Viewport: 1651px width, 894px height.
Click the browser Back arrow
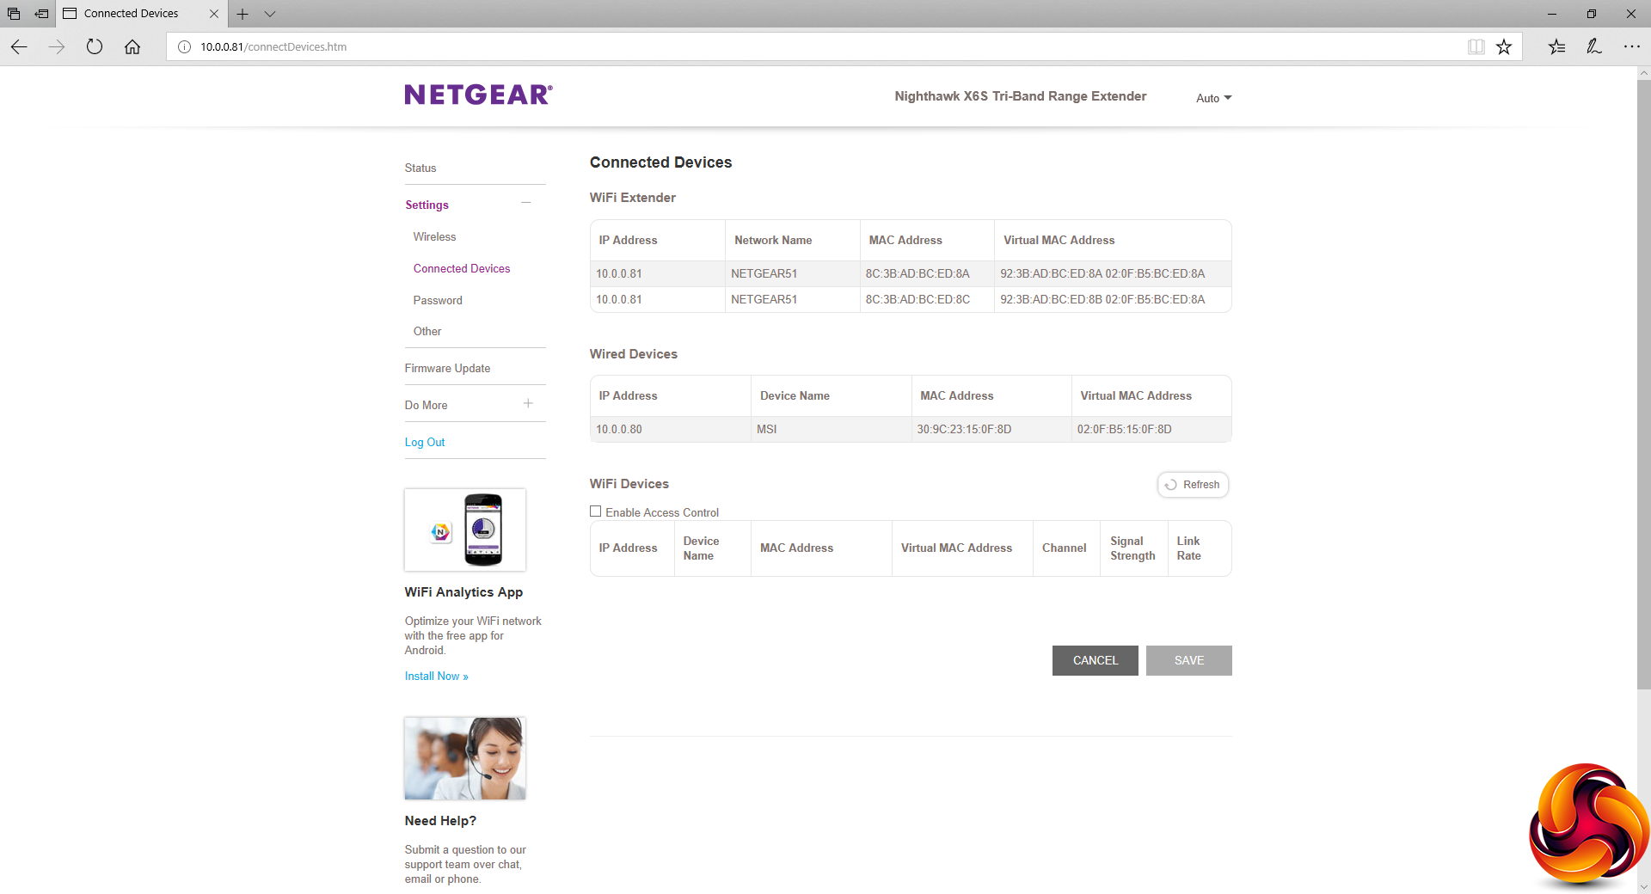(19, 46)
